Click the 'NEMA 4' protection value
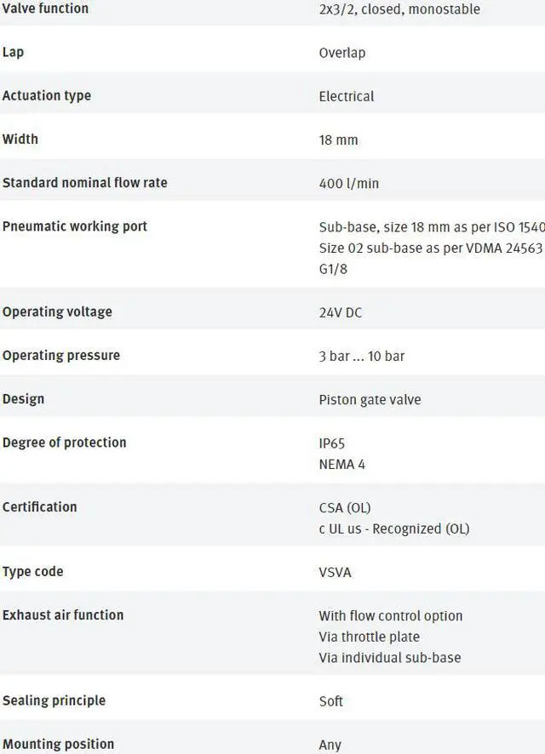545x754 pixels. (341, 464)
